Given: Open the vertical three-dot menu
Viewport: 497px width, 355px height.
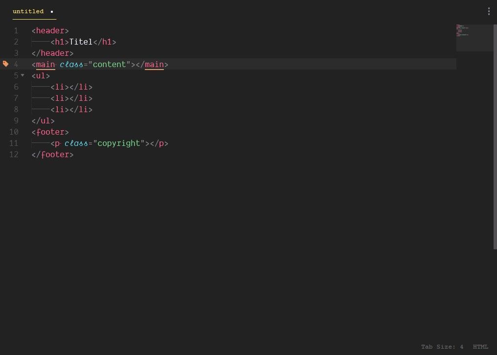Looking at the screenshot, I should click(489, 11).
